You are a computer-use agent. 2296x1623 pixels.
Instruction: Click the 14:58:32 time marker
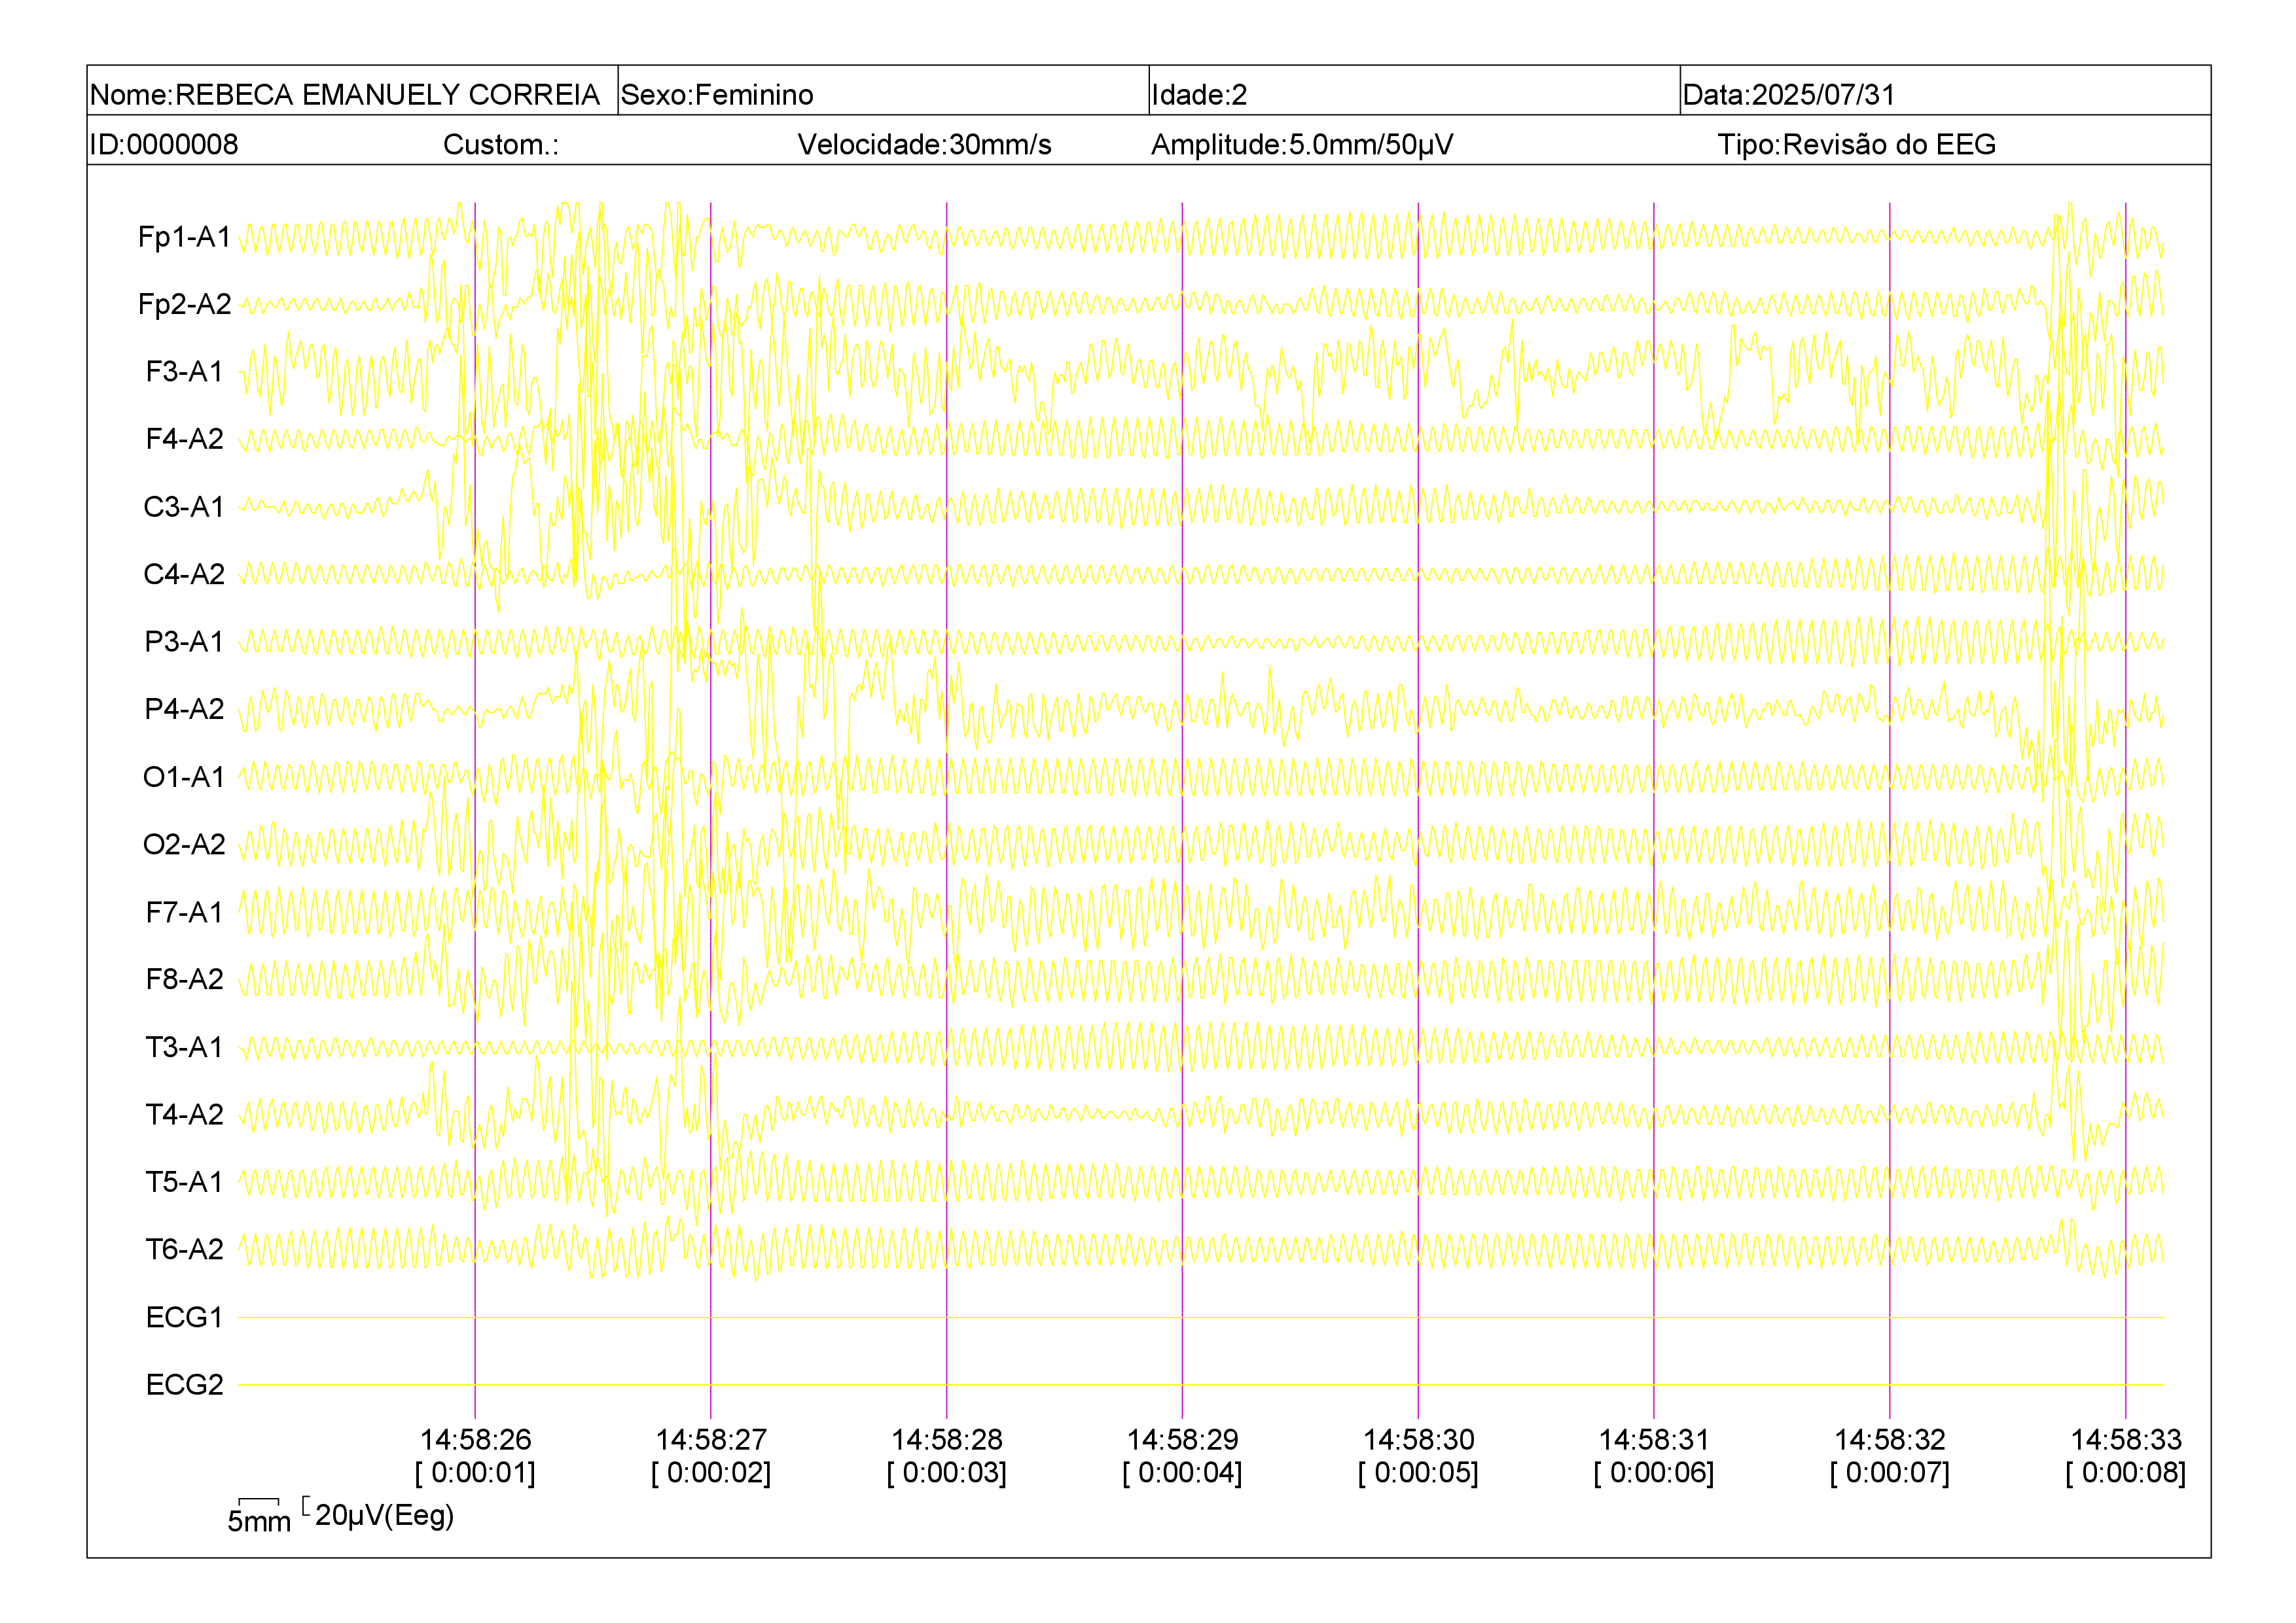click(1890, 1439)
